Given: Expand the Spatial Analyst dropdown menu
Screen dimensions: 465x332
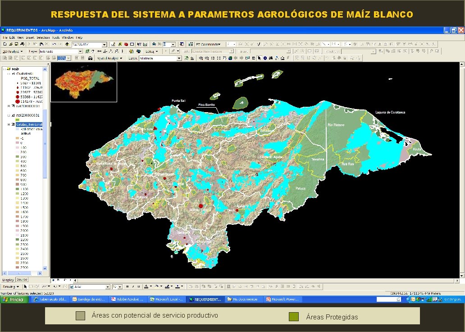Looking at the screenshot, I should pos(110,58).
